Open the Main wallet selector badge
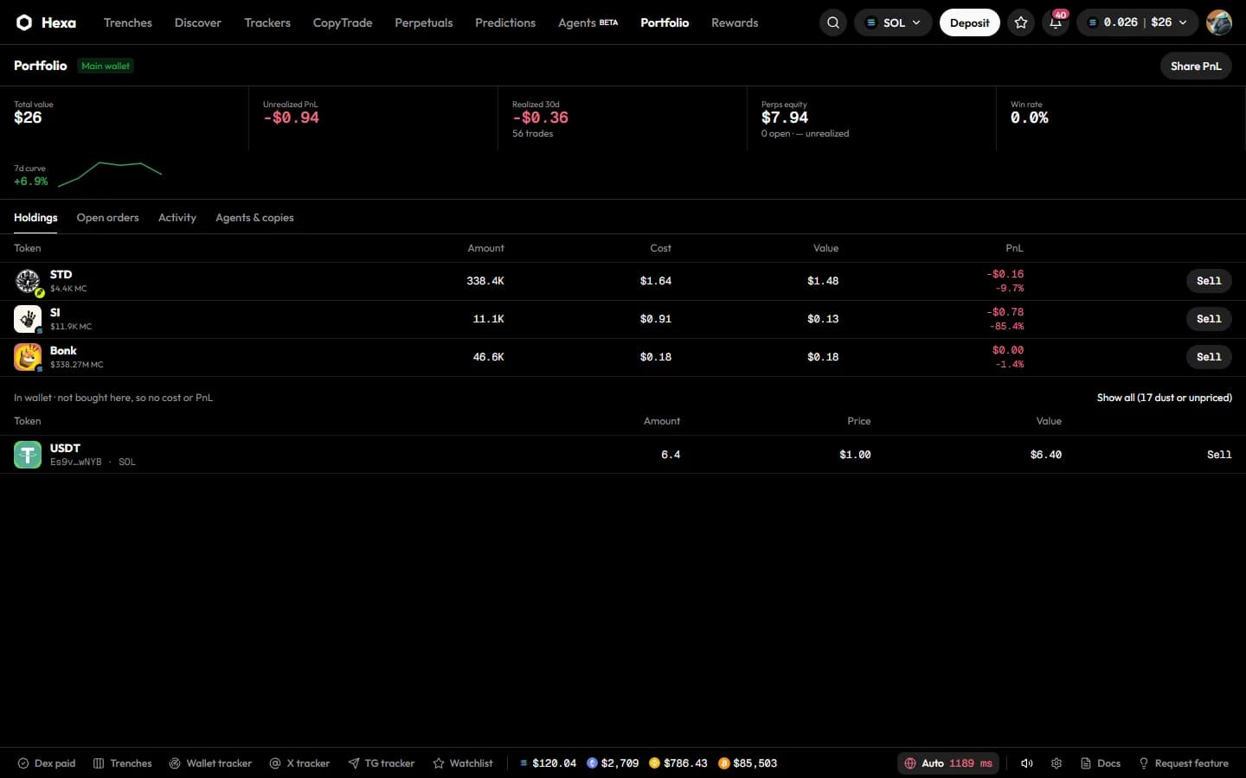 click(106, 66)
